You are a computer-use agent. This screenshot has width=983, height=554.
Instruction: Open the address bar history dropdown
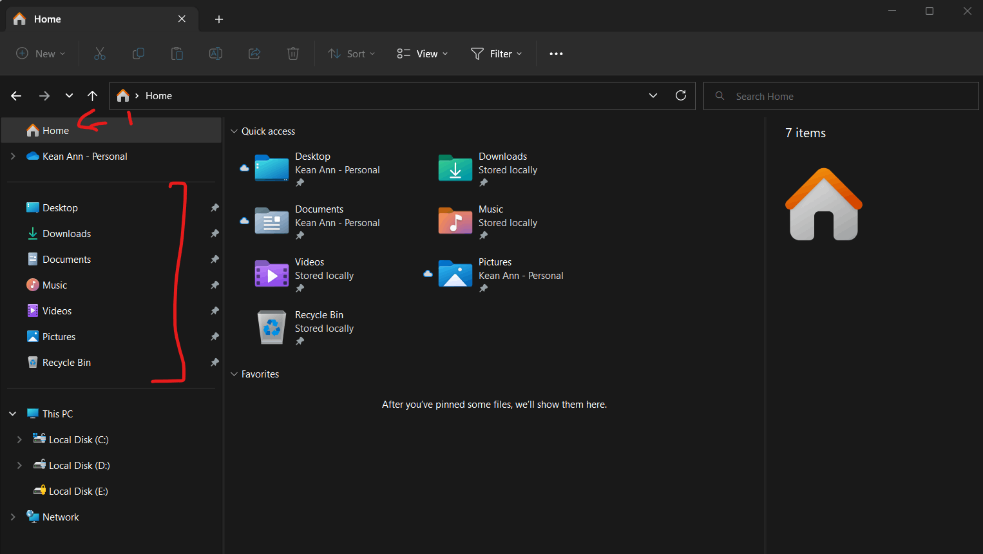[x=653, y=96]
